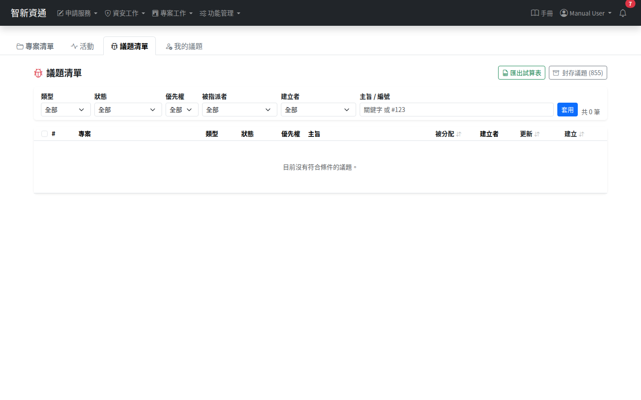
Task: Click the archive box icon in 封存議題 button
Action: pos(556,73)
